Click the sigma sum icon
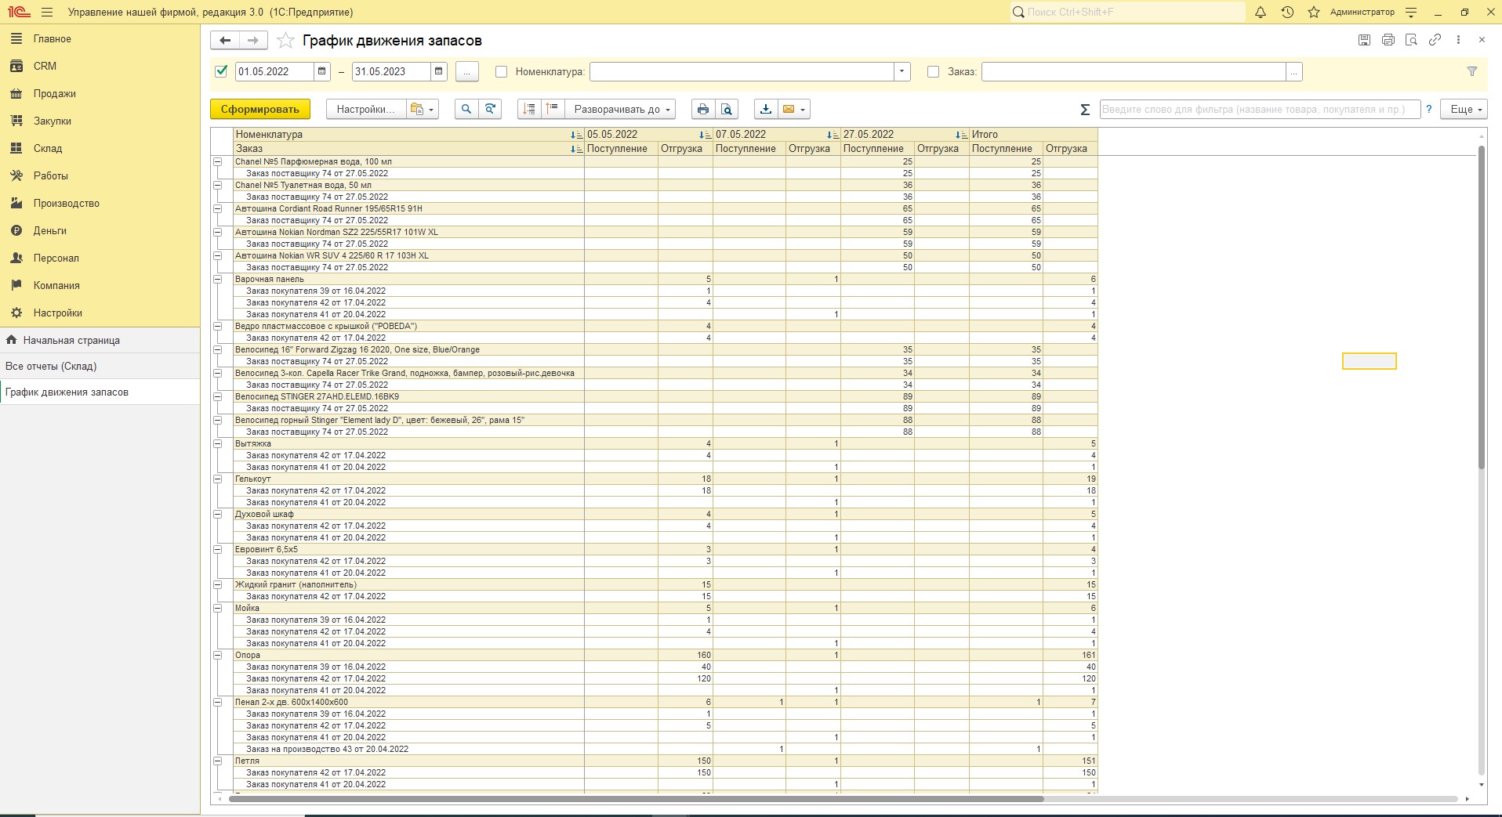Screen dimensions: 1502x817 1085,110
